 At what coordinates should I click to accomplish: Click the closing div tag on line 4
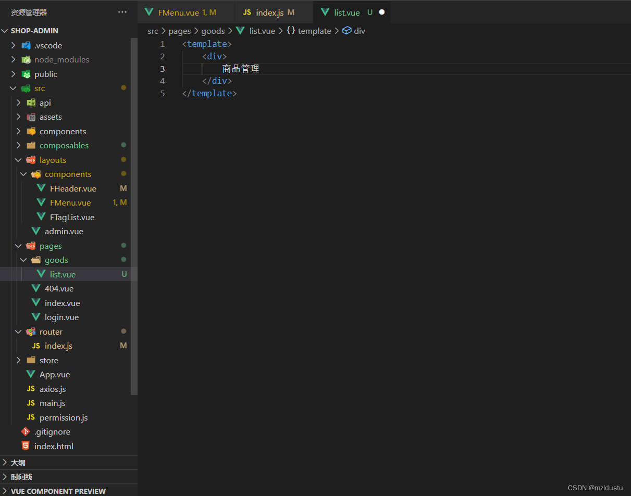tap(217, 81)
